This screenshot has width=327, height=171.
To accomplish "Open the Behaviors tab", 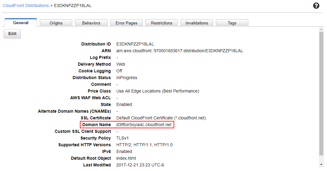I will point(91,23).
